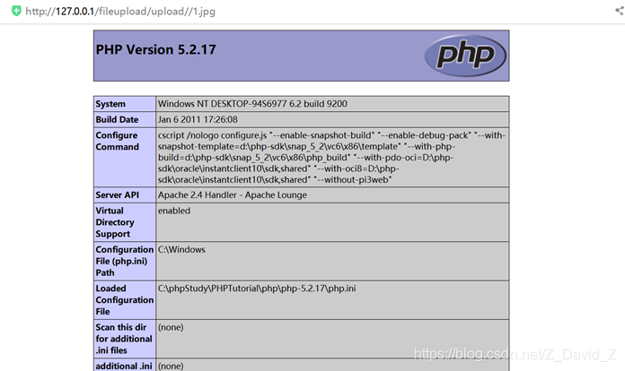The width and height of the screenshot is (625, 371).
Task: Select '(none)' value in Scan this dir row
Action: (171, 327)
